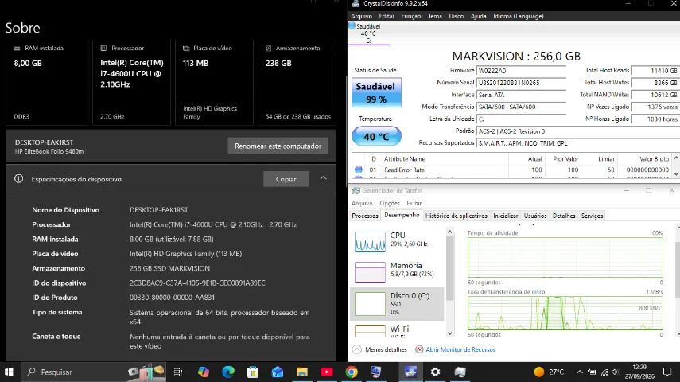Image resolution: width=680 pixels, height=382 pixels.
Task: Click the Copiar button
Action: point(286,179)
